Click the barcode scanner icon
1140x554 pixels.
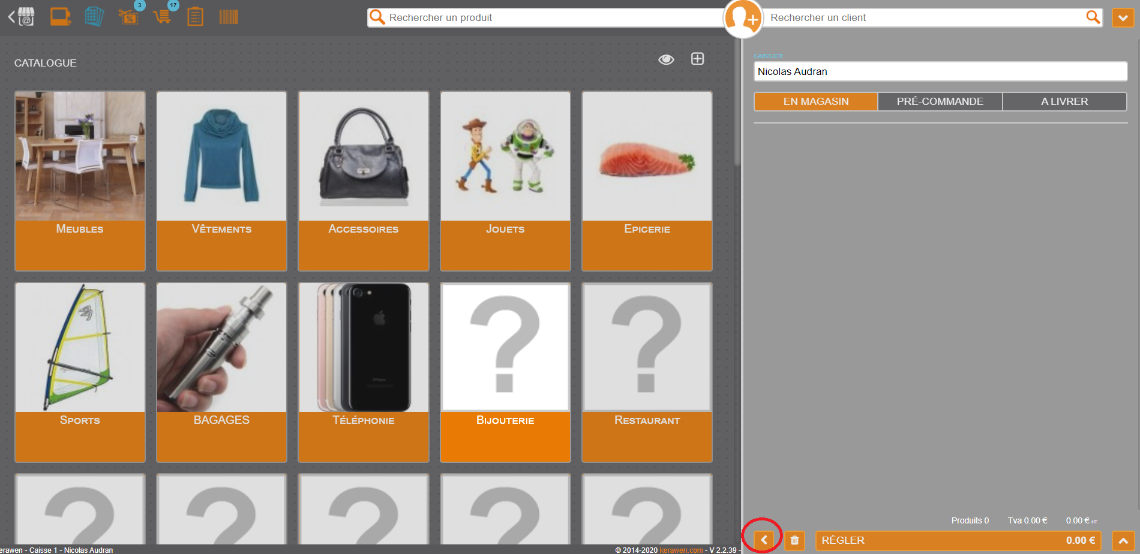pos(229,17)
